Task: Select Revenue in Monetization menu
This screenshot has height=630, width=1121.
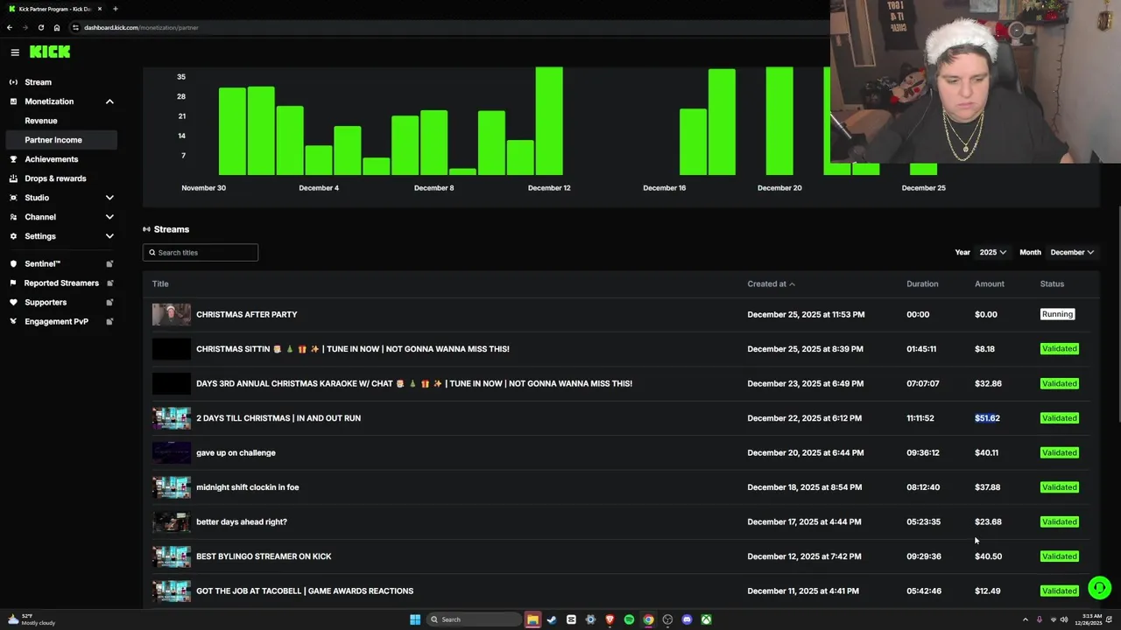Action: click(x=41, y=121)
